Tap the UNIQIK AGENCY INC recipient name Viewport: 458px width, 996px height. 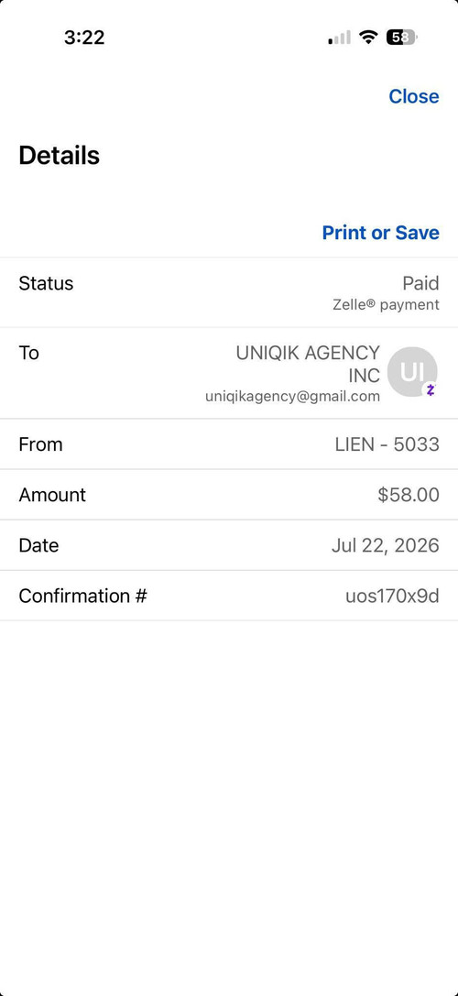[x=308, y=364]
